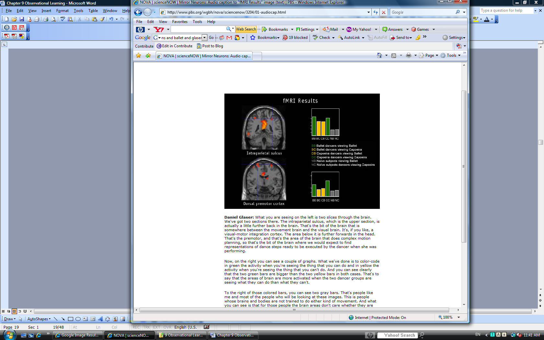Toggle TRK track changes in status bar

coord(147,327)
